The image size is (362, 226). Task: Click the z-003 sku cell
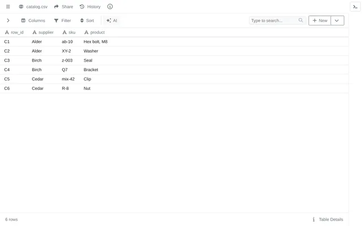click(67, 60)
